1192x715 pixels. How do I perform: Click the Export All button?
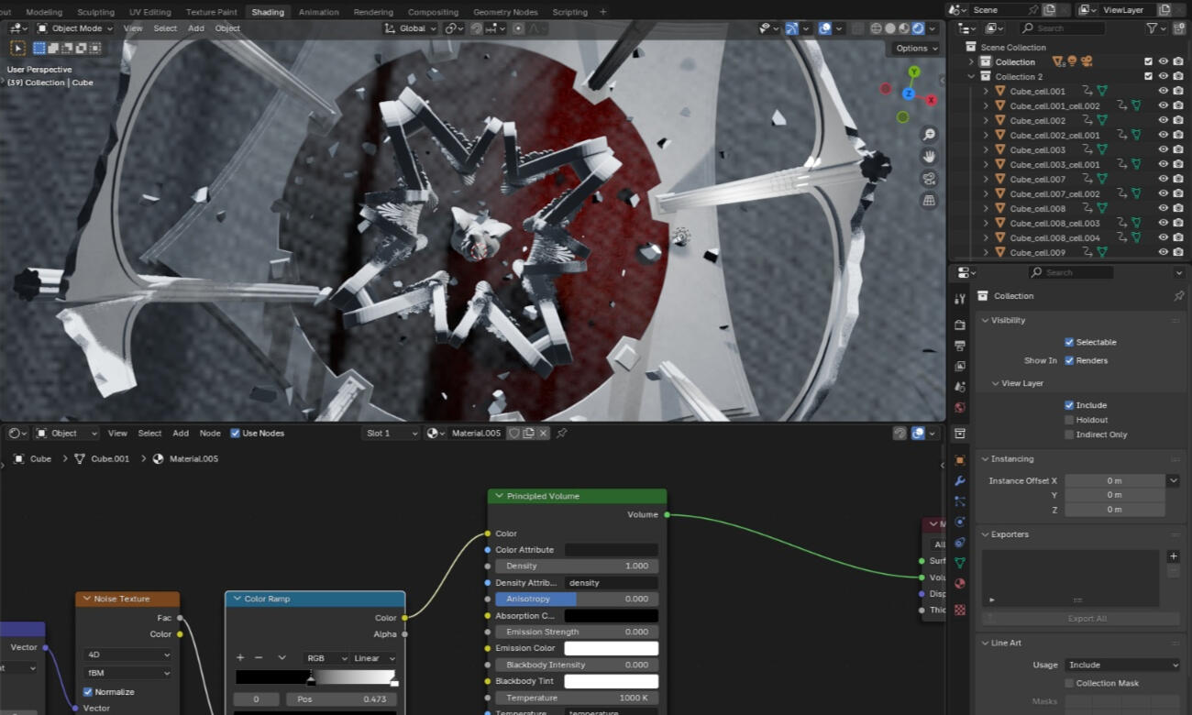[x=1081, y=619]
